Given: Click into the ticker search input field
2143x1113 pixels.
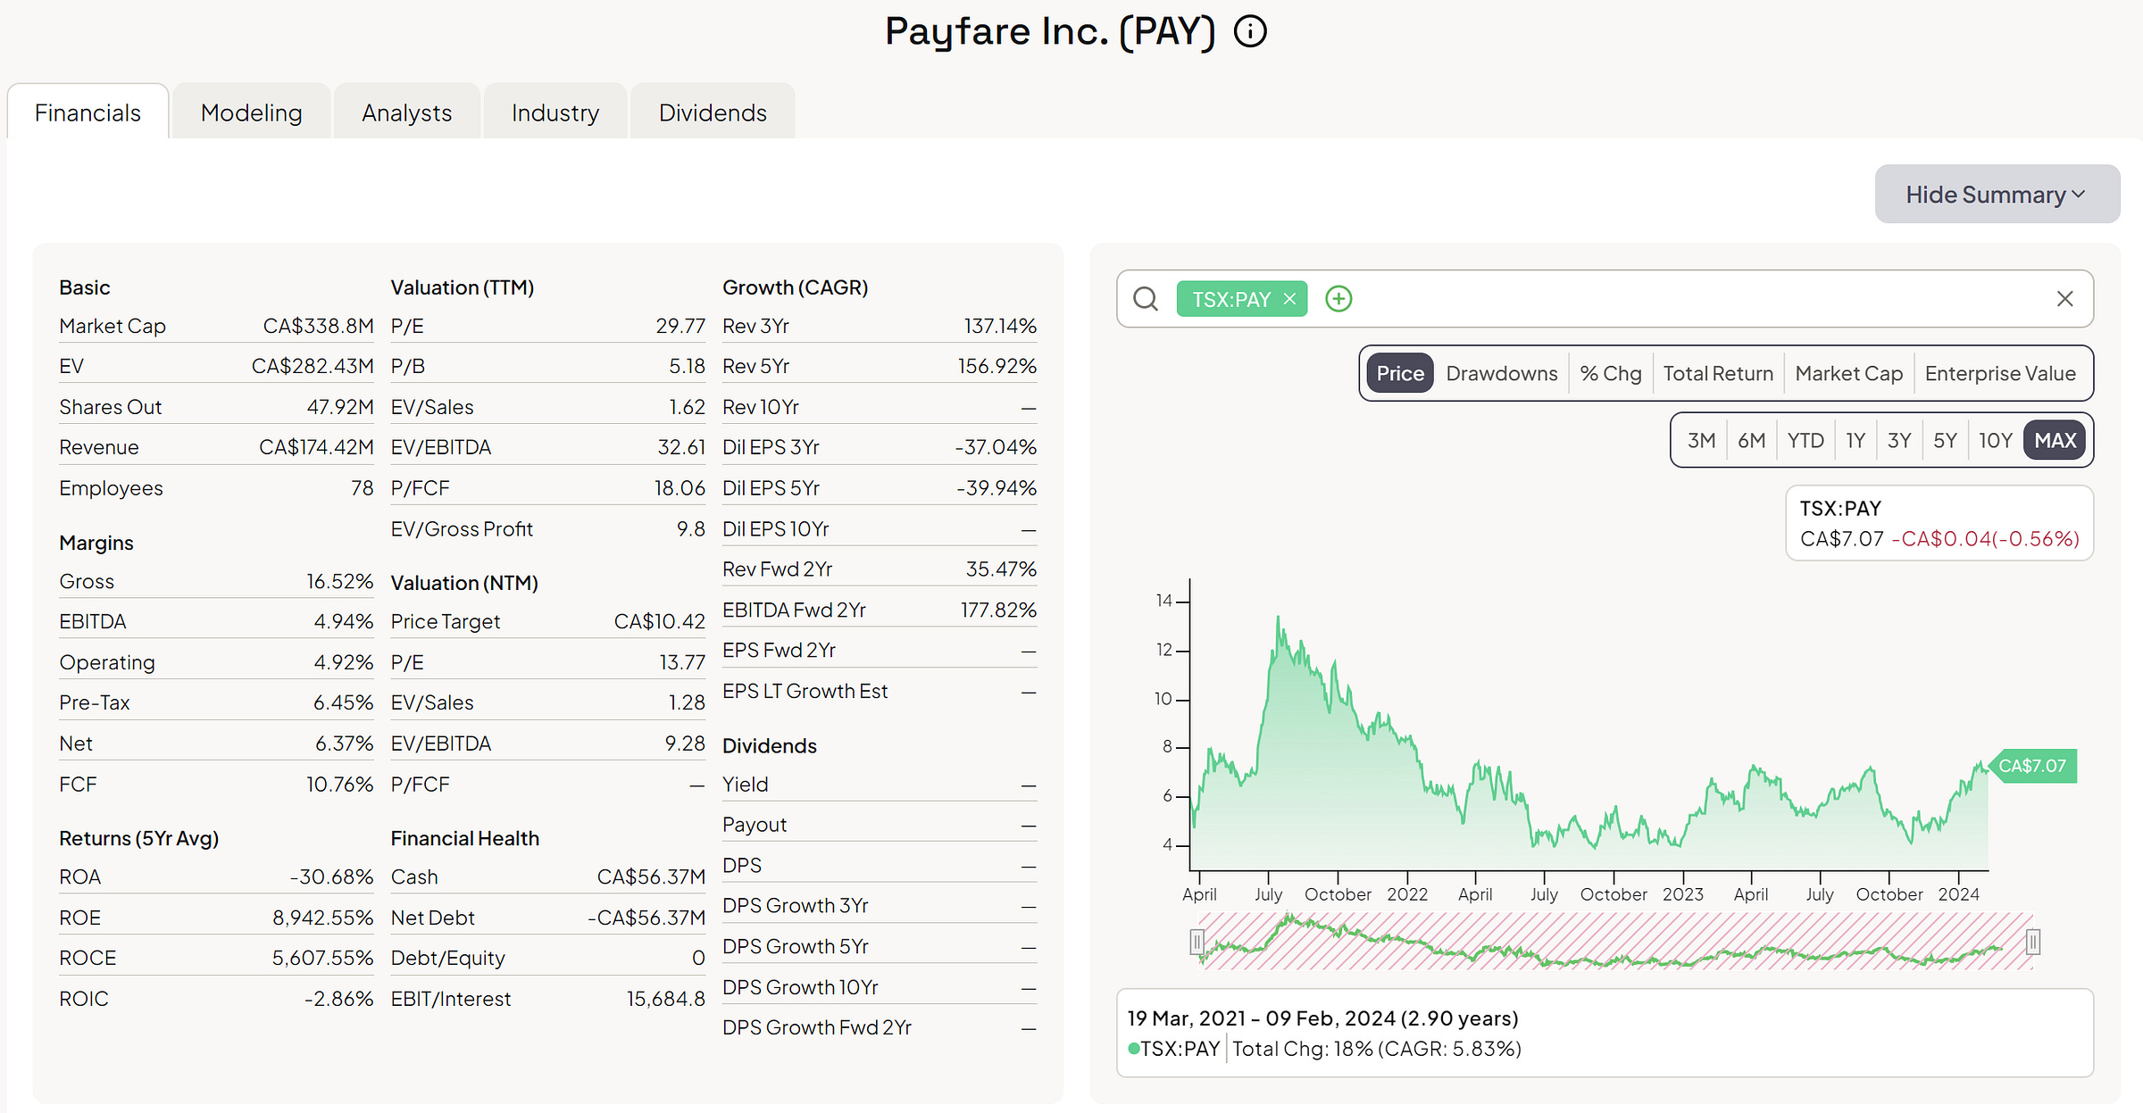Looking at the screenshot, I should click(x=1697, y=299).
